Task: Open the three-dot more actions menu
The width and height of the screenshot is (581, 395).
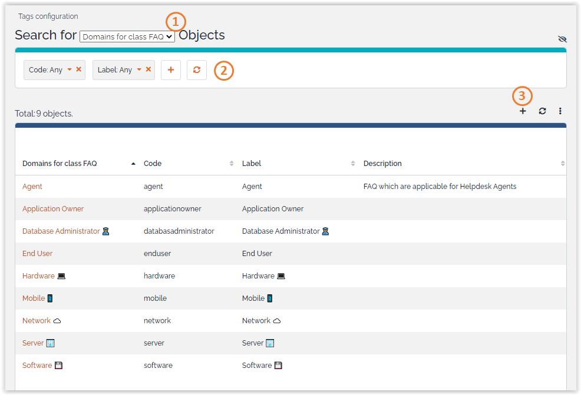Action: tap(560, 111)
